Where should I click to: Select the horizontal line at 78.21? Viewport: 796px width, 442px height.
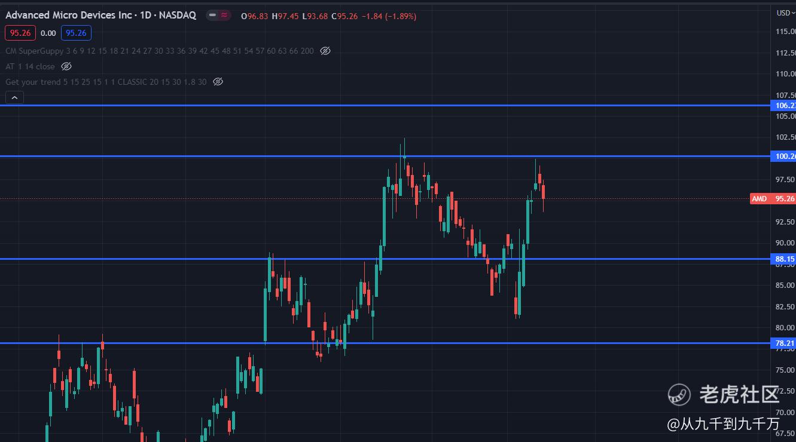386,343
